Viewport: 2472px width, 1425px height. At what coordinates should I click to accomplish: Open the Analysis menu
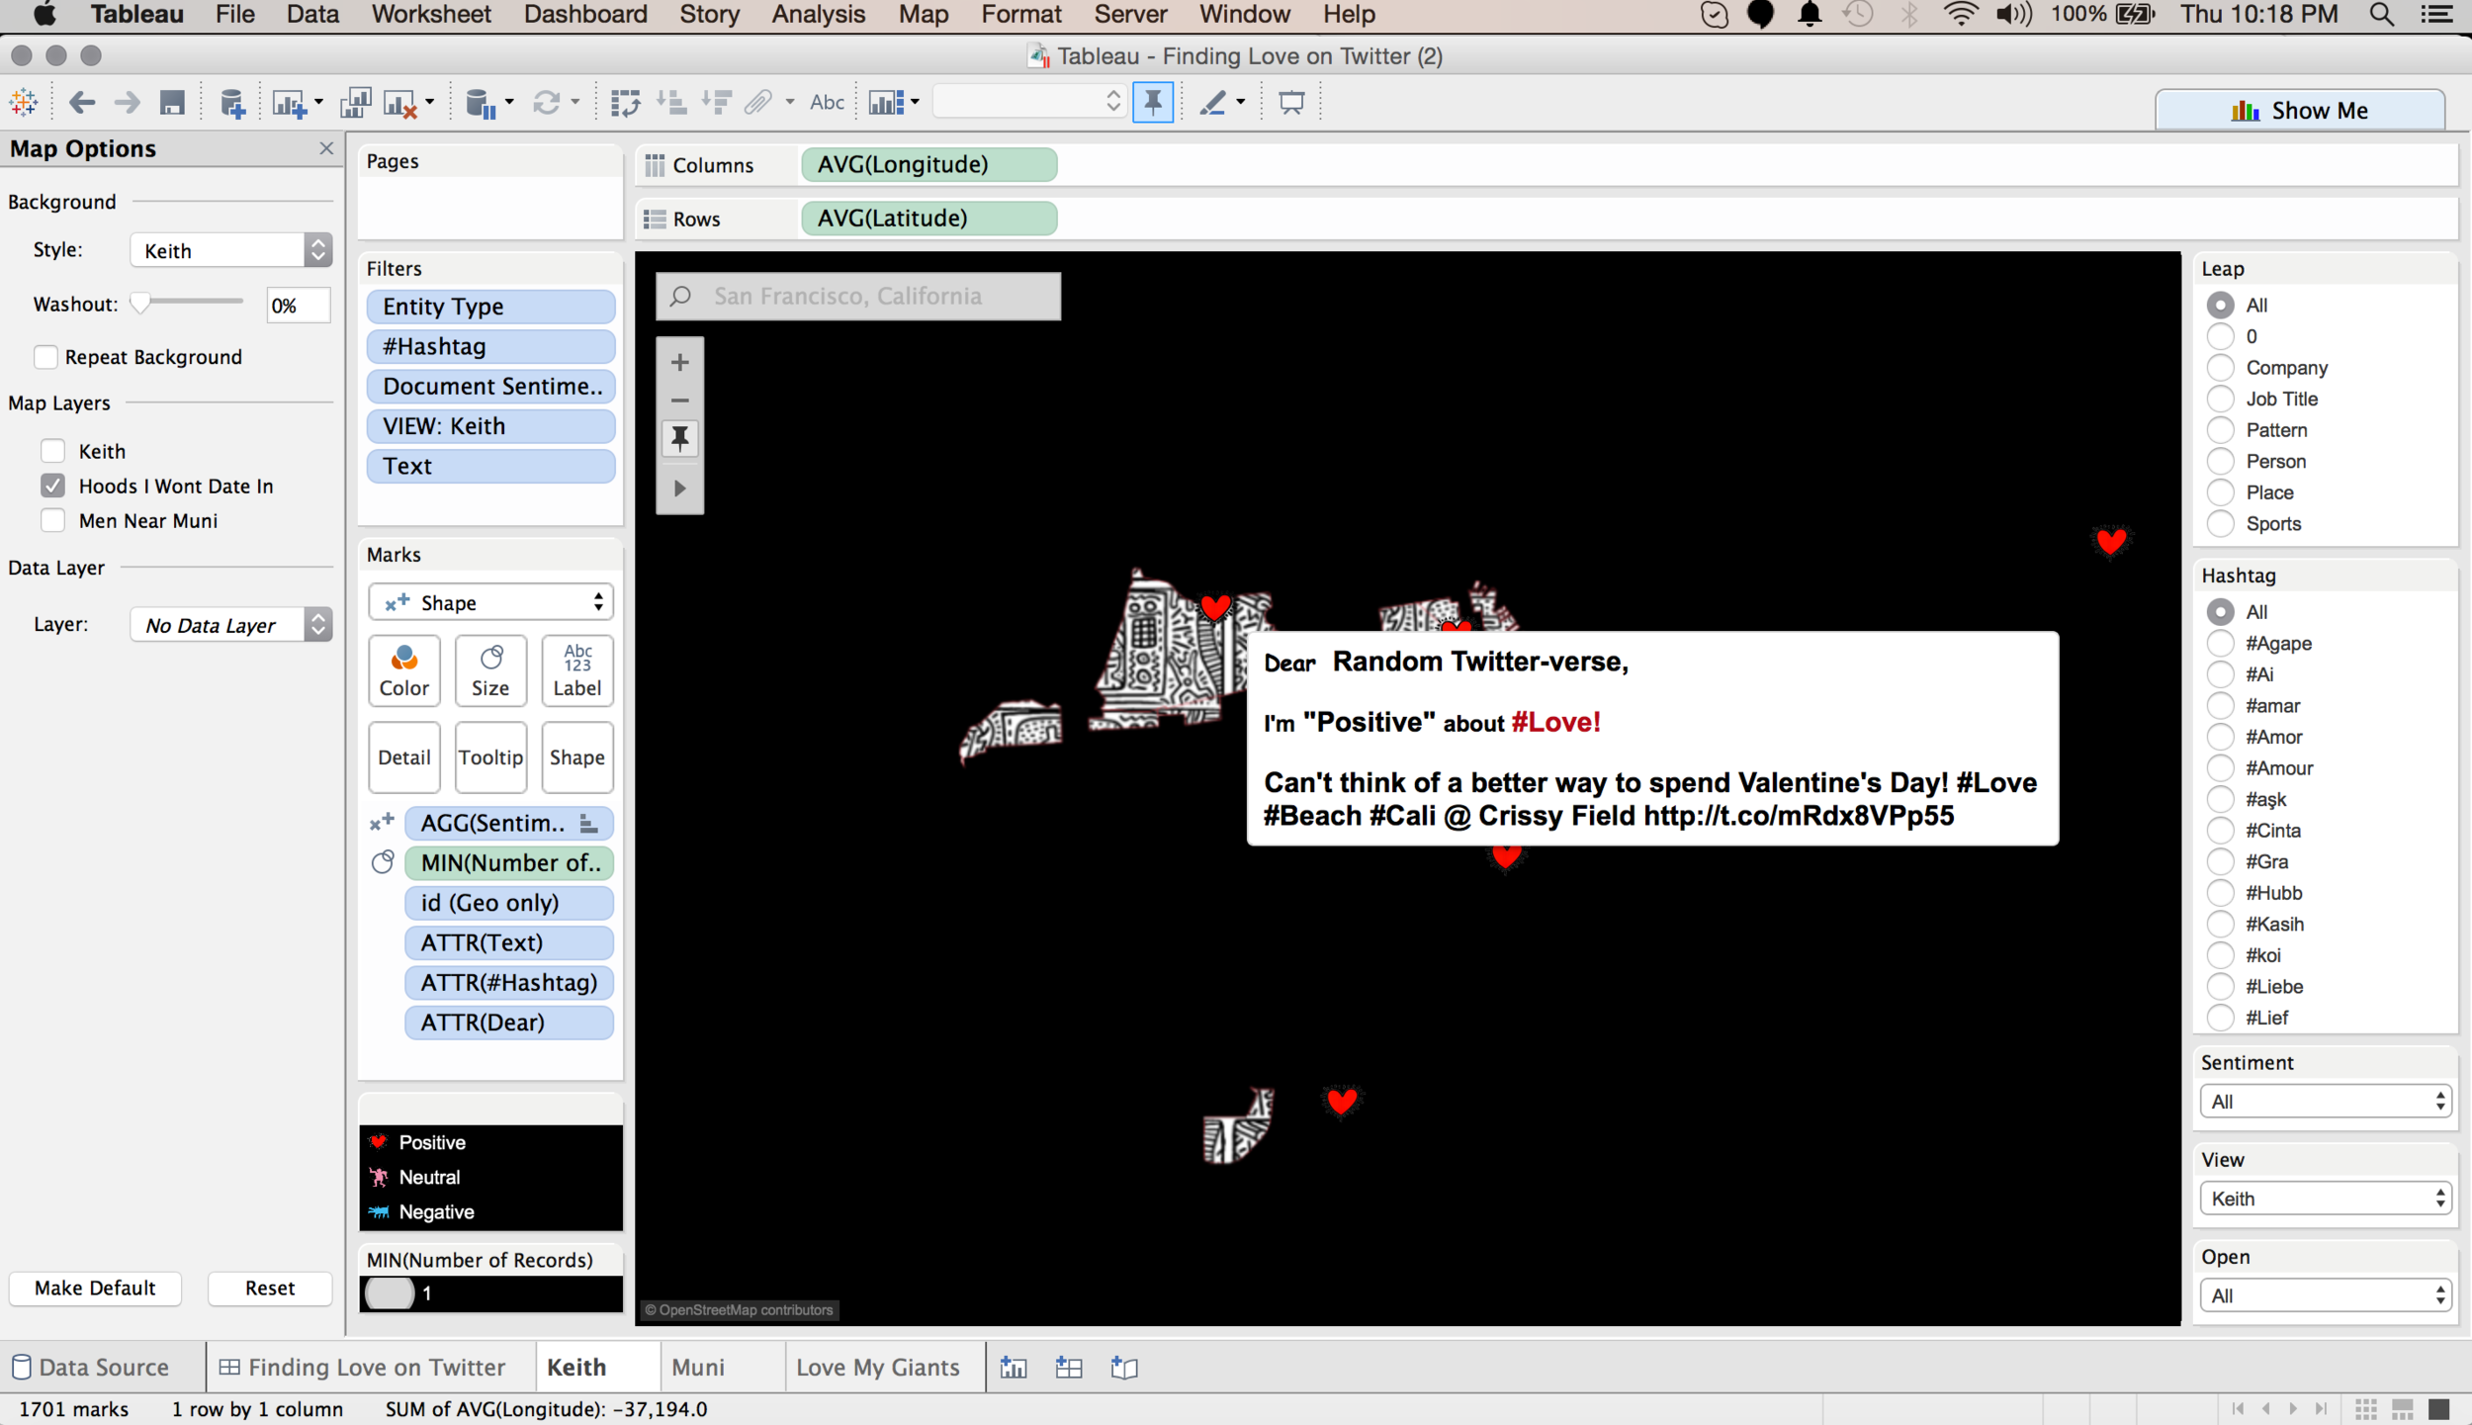coord(818,15)
